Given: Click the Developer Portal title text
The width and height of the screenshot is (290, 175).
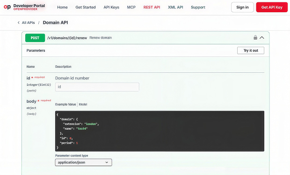Looking at the screenshot, I should pyautogui.click(x=29, y=6).
